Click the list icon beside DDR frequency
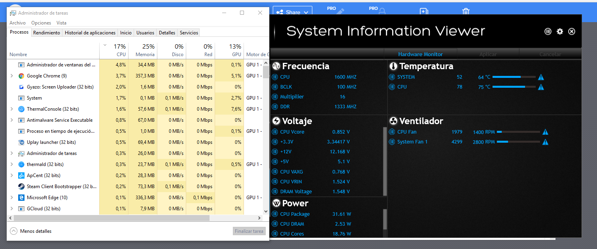The width and height of the screenshot is (597, 249). pos(275,107)
